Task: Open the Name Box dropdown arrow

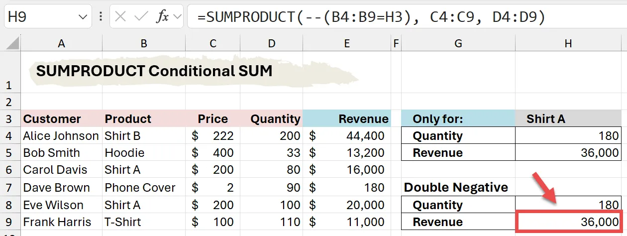Action: [83, 17]
